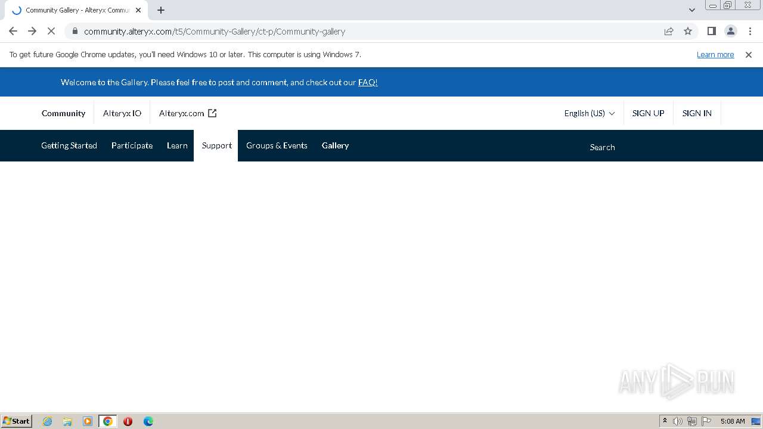The width and height of the screenshot is (763, 429).
Task: Go back to the previous page
Action: [x=13, y=31]
